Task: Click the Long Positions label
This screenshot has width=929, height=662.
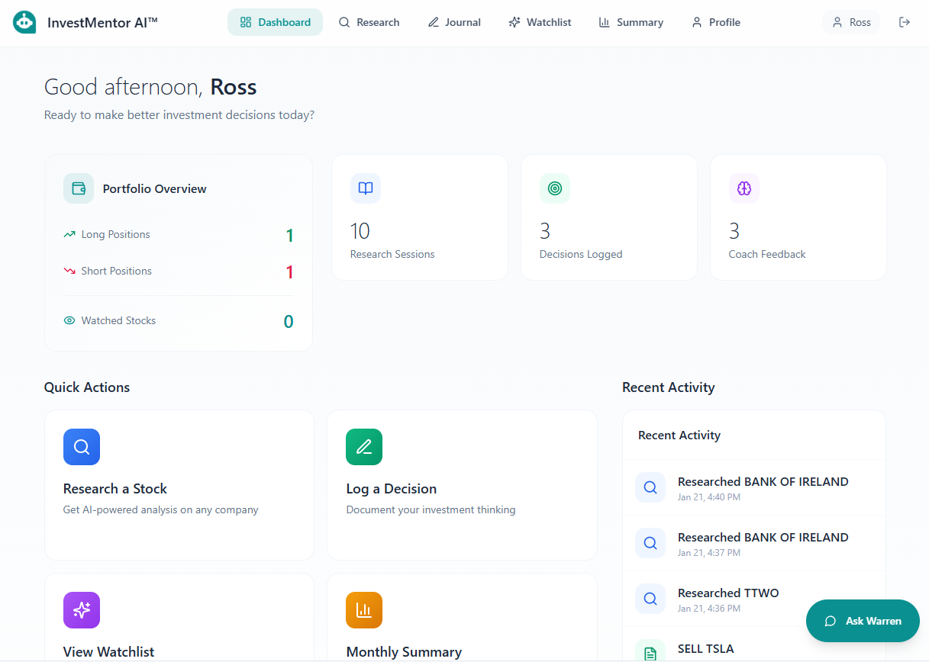Action: tap(115, 234)
